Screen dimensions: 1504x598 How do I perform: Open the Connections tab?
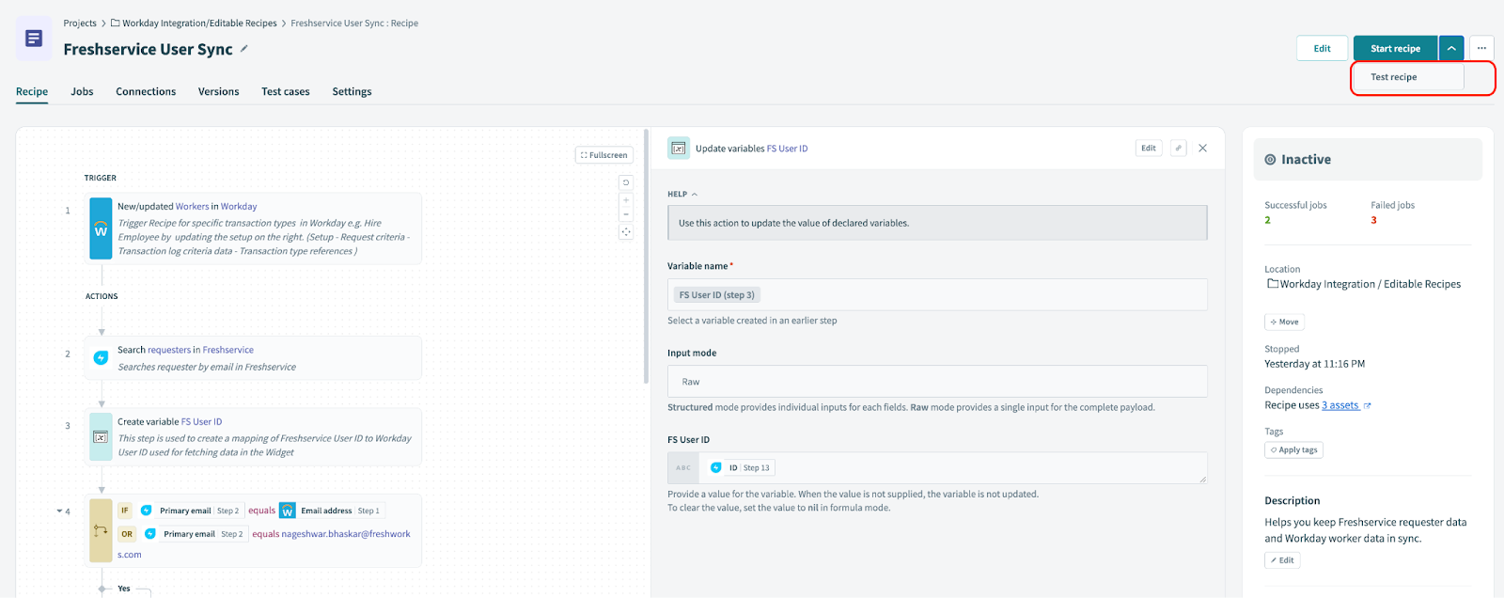tap(146, 91)
